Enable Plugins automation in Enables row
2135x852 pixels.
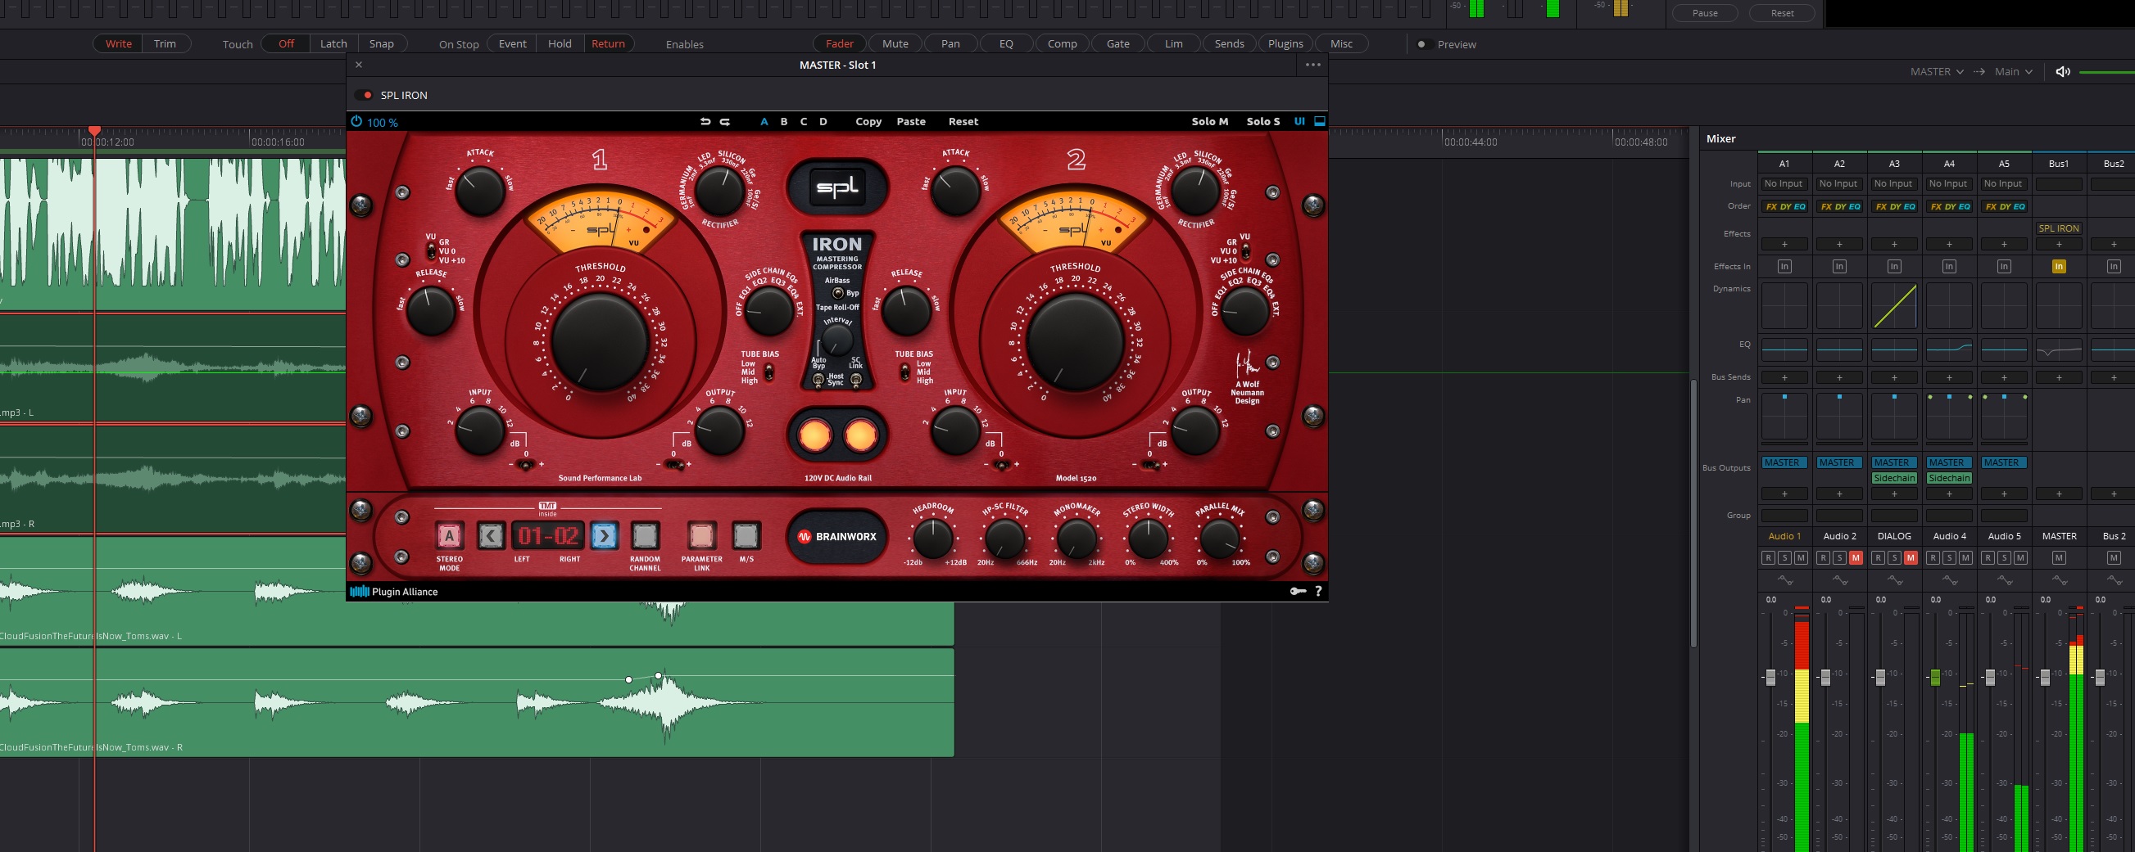(1285, 44)
